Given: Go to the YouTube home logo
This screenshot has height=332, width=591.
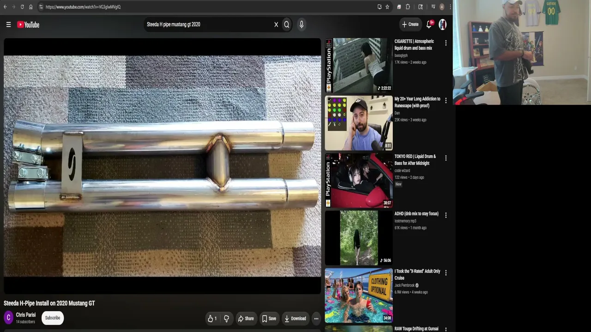Looking at the screenshot, I should coord(28,24).
